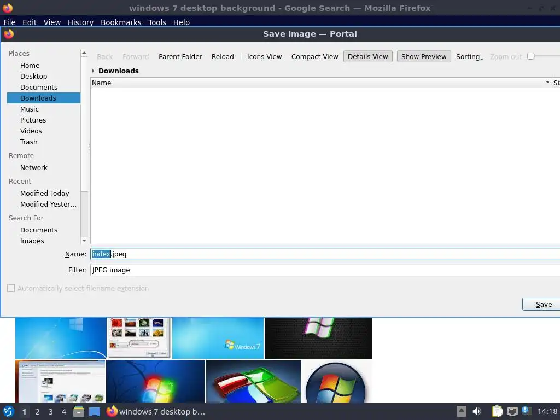Click the show desktop icon in taskbar

[94, 412]
